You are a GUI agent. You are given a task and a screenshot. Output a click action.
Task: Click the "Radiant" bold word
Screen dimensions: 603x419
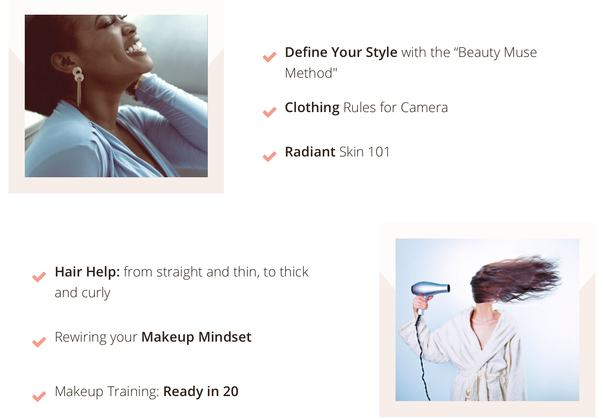point(310,152)
